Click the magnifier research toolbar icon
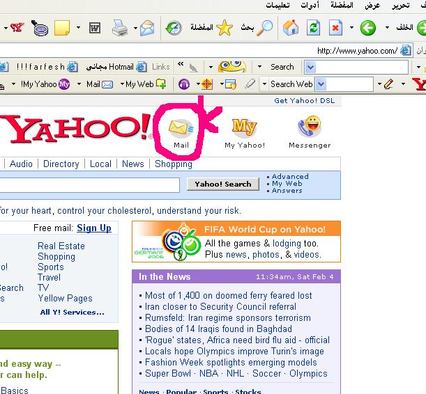The image size is (426, 394). [40, 28]
